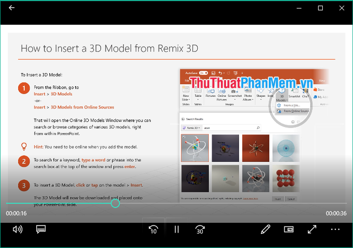Click the back arrow beside Search Results
Viewport: 353px width, 248px height.
(183, 119)
